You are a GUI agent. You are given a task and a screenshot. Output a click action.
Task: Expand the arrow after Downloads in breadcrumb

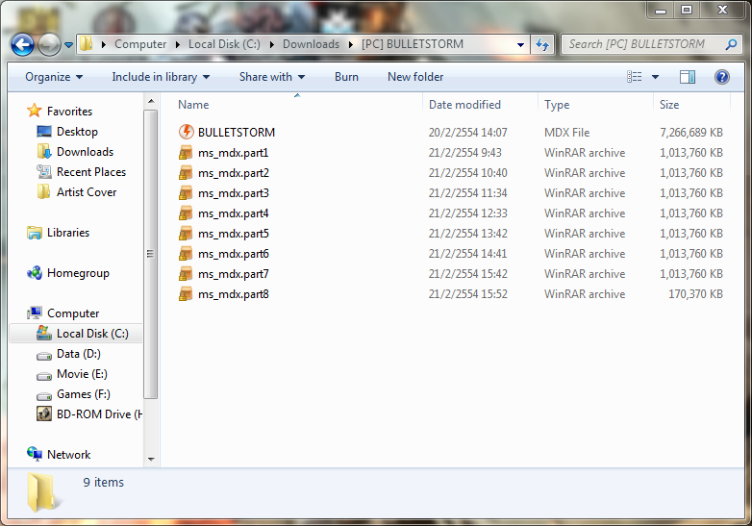[351, 44]
